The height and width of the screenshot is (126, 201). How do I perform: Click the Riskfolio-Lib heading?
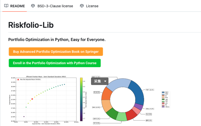click(31, 25)
